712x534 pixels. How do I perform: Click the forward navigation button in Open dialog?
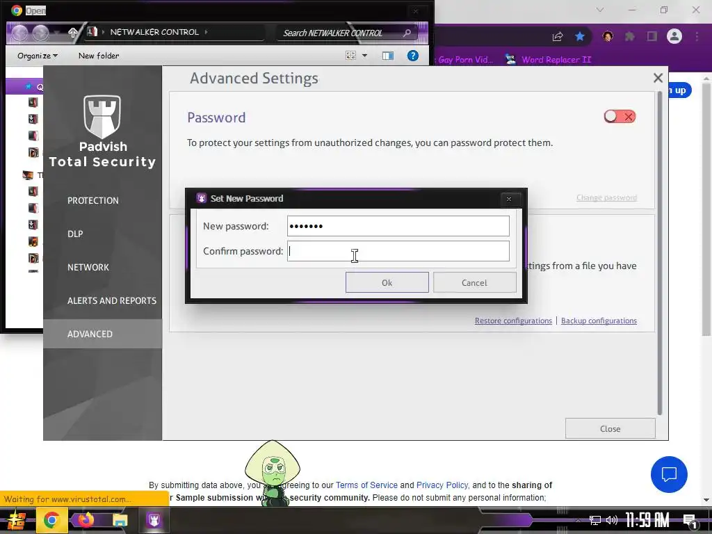[40, 33]
